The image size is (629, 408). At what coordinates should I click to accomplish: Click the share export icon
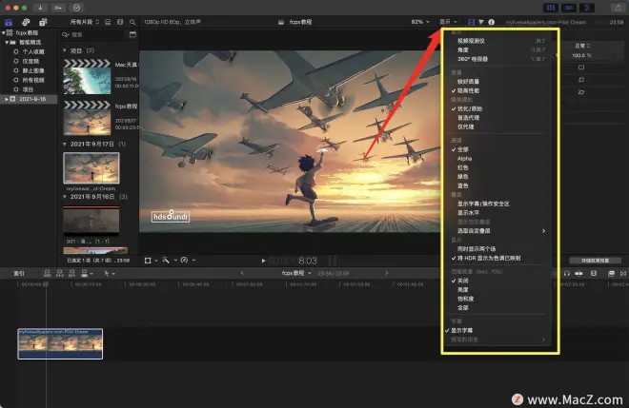click(618, 8)
